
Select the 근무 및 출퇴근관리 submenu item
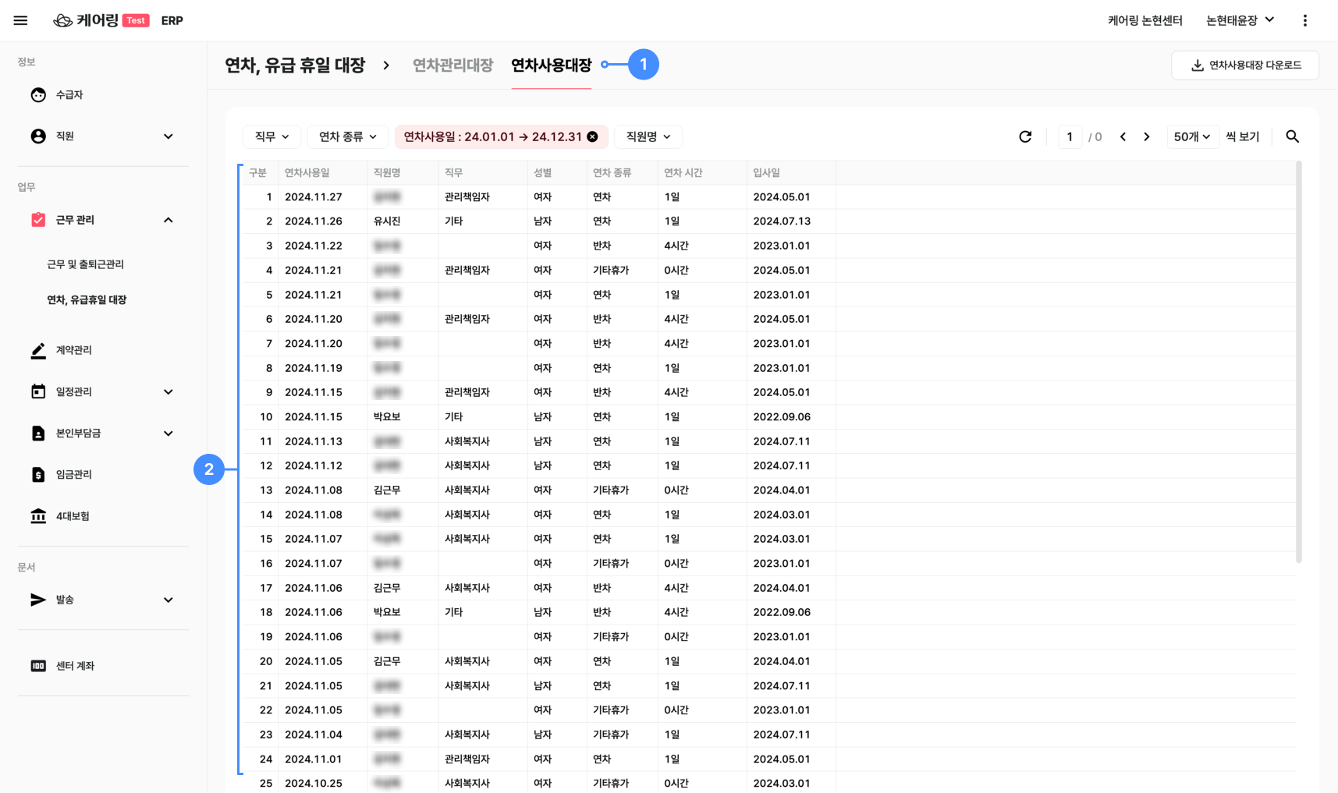pyautogui.click(x=85, y=264)
